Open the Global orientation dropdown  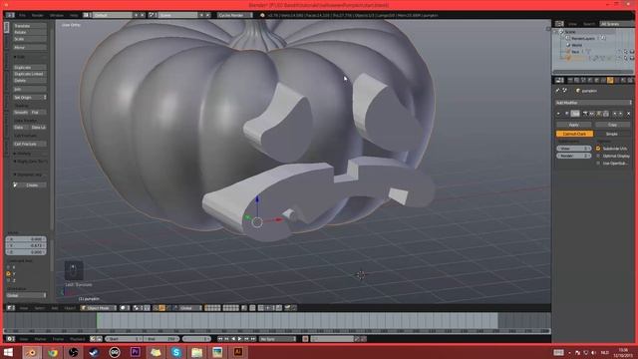pyautogui.click(x=188, y=308)
